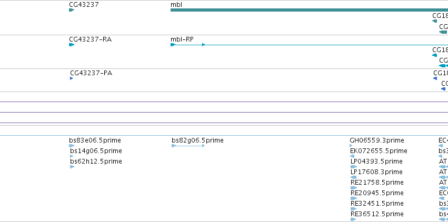The width and height of the screenshot is (448, 222).
Task: Select the CG43237-RA transcript glyph
Action: (x=72, y=45)
